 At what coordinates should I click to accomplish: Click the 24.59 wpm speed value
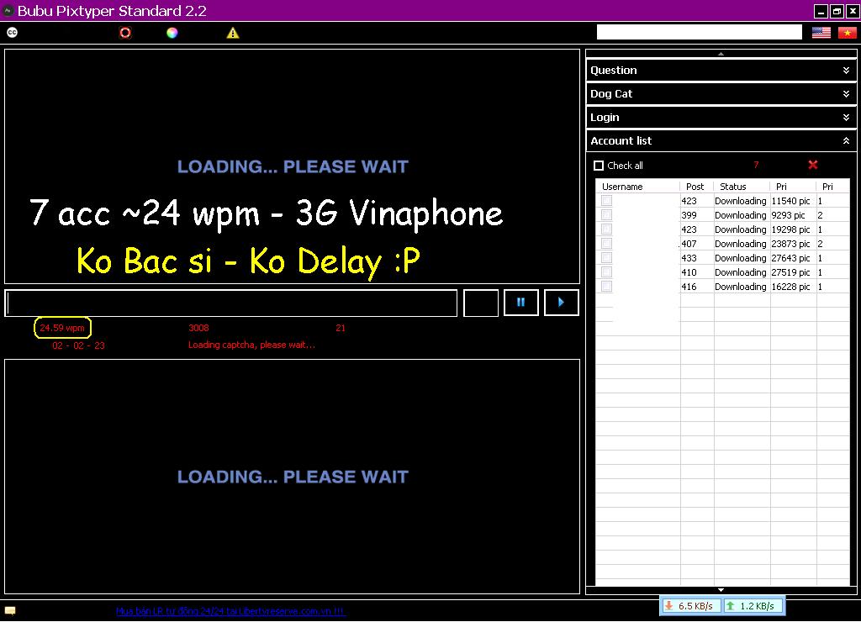coord(62,328)
